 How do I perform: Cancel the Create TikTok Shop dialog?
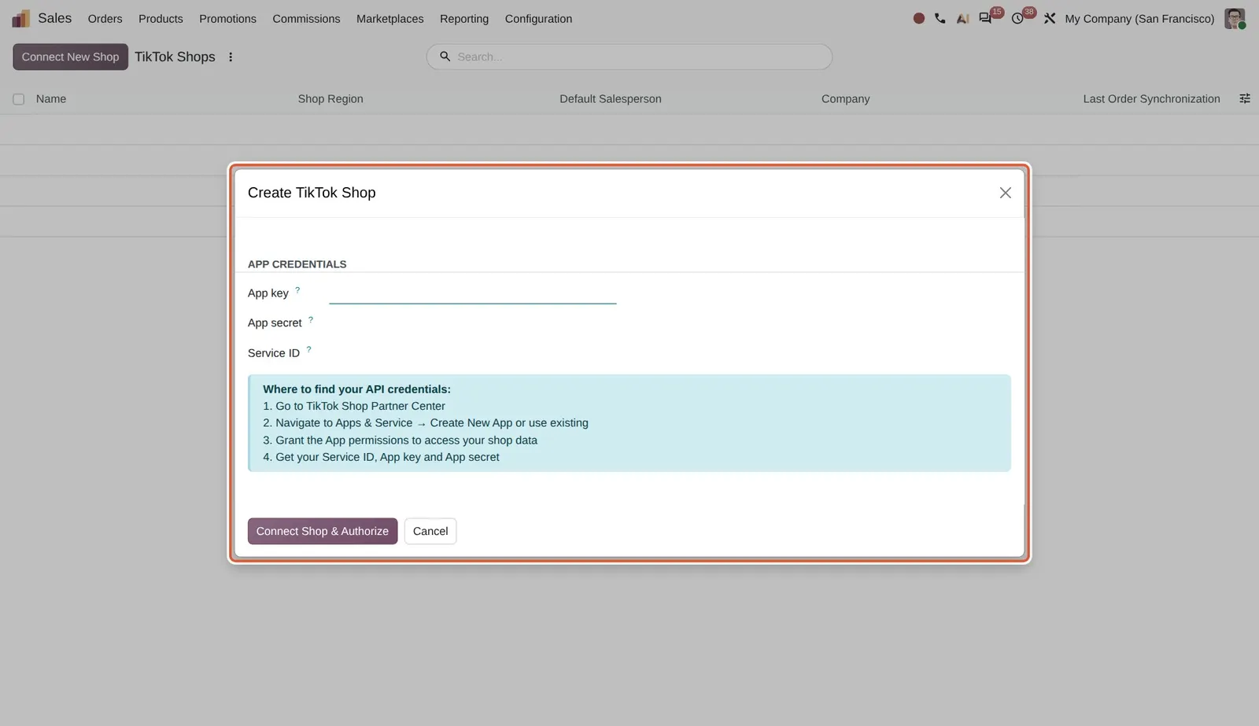click(430, 531)
